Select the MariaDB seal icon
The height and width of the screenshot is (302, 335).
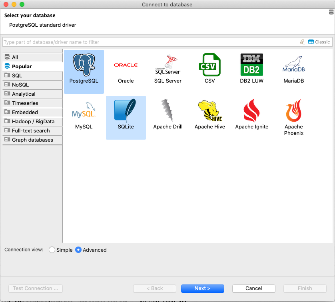(x=293, y=64)
